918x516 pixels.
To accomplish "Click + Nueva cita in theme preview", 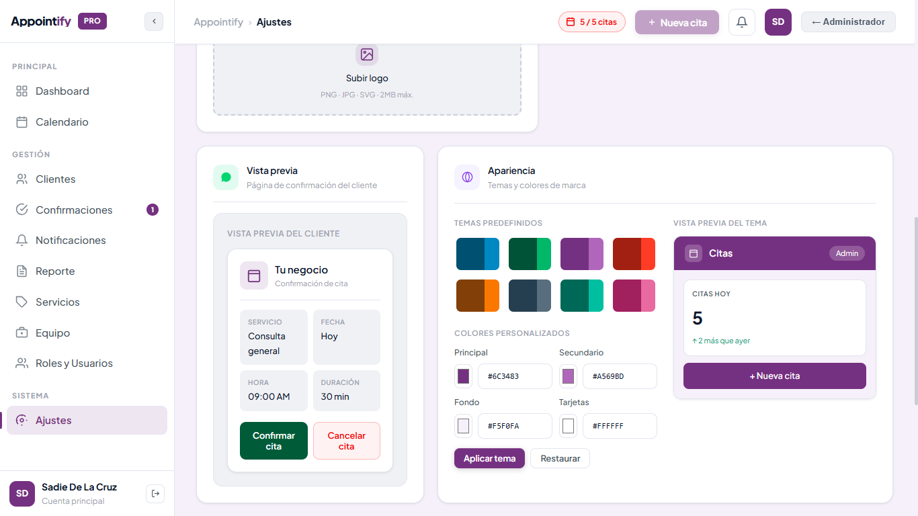I will coord(775,376).
